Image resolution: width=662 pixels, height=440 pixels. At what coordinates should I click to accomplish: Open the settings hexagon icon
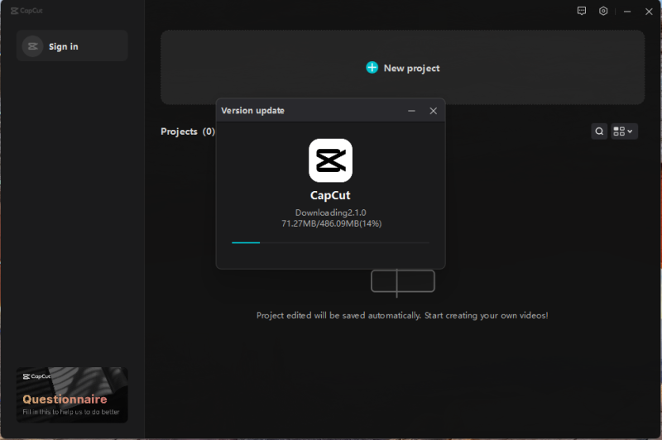[603, 11]
